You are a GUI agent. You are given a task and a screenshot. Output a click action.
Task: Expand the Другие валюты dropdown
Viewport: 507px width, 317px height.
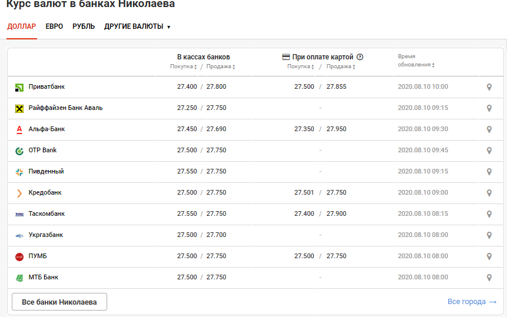(x=137, y=26)
